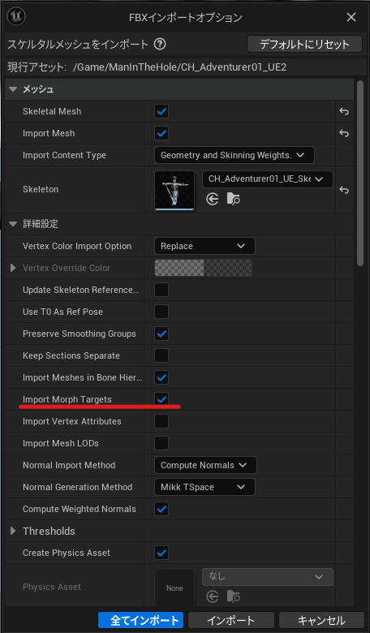Screen dimensions: 370x633
Task: Open Vertex Color Import Option dropdown
Action: (204, 246)
